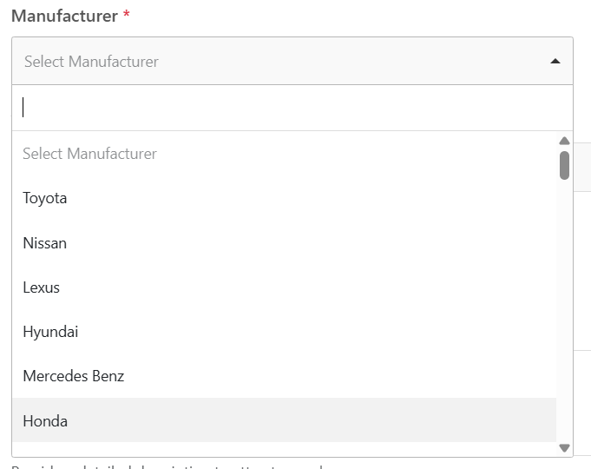Click blank area right of Manufacturer label
Image resolution: width=591 pixels, height=469 pixels.
click(x=347, y=17)
